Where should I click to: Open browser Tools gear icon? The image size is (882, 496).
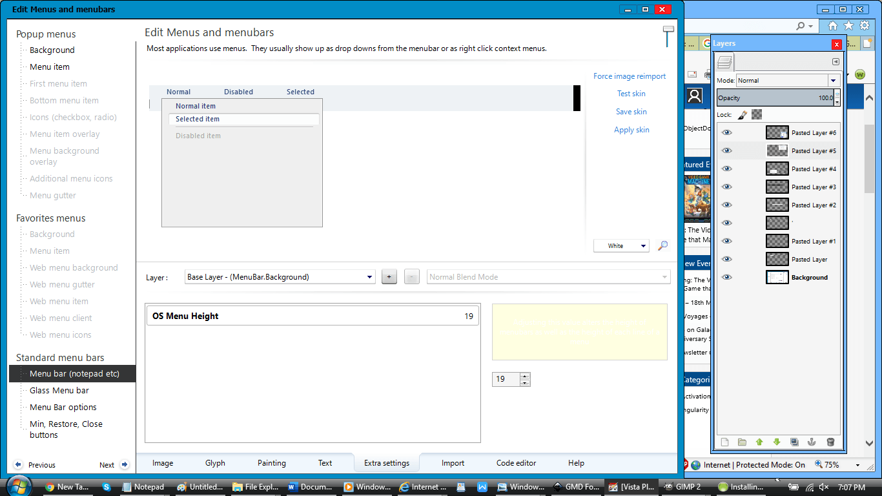click(x=864, y=26)
